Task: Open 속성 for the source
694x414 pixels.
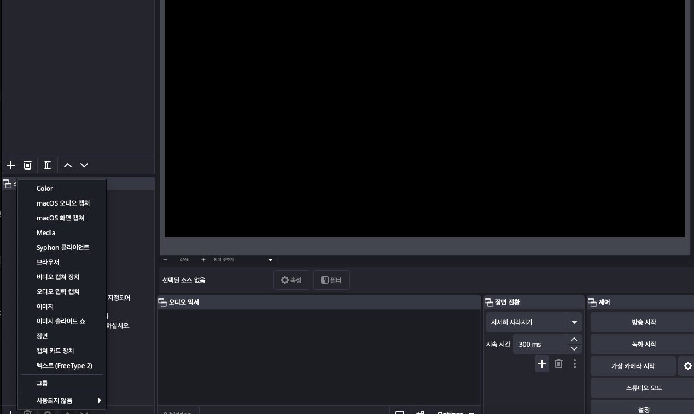Action: pyautogui.click(x=291, y=280)
